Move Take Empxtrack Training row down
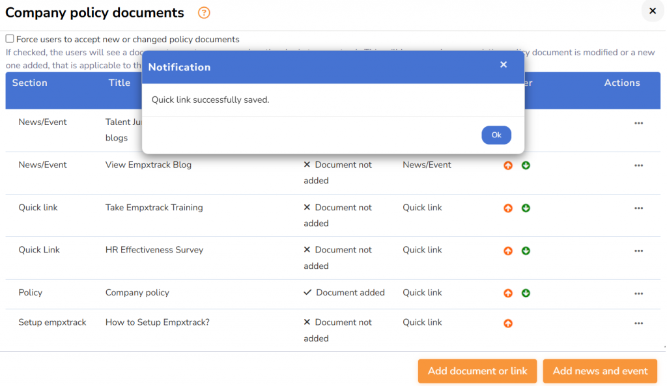Viewport: 667px width, 386px height. [x=526, y=208]
